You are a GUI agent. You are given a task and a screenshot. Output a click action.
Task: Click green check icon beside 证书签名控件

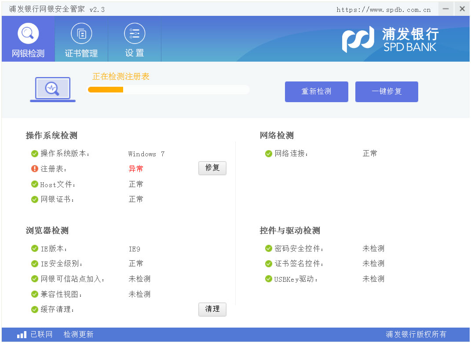[x=269, y=264]
